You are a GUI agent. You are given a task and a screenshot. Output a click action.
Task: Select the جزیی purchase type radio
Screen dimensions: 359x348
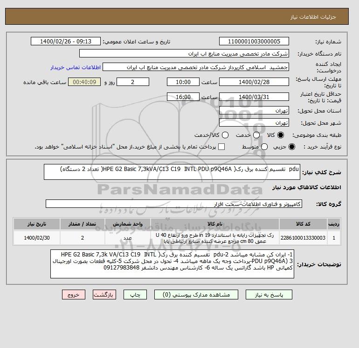pyautogui.click(x=292, y=147)
